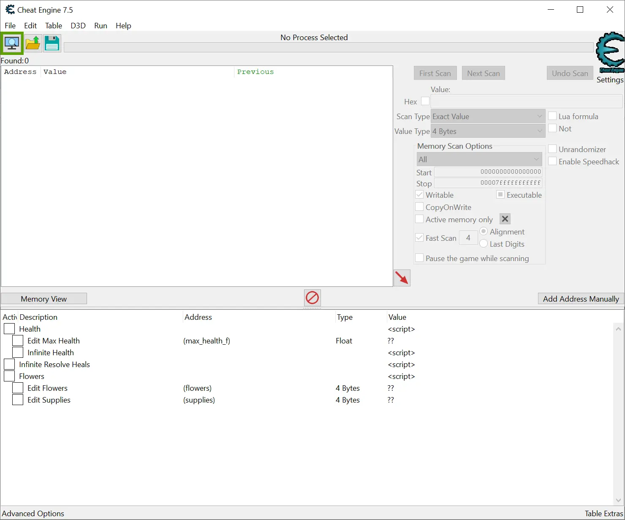Viewport: 625px width, 520px height.
Task: Activate the Infinite Resolve Heals checkbox
Action: coord(9,364)
